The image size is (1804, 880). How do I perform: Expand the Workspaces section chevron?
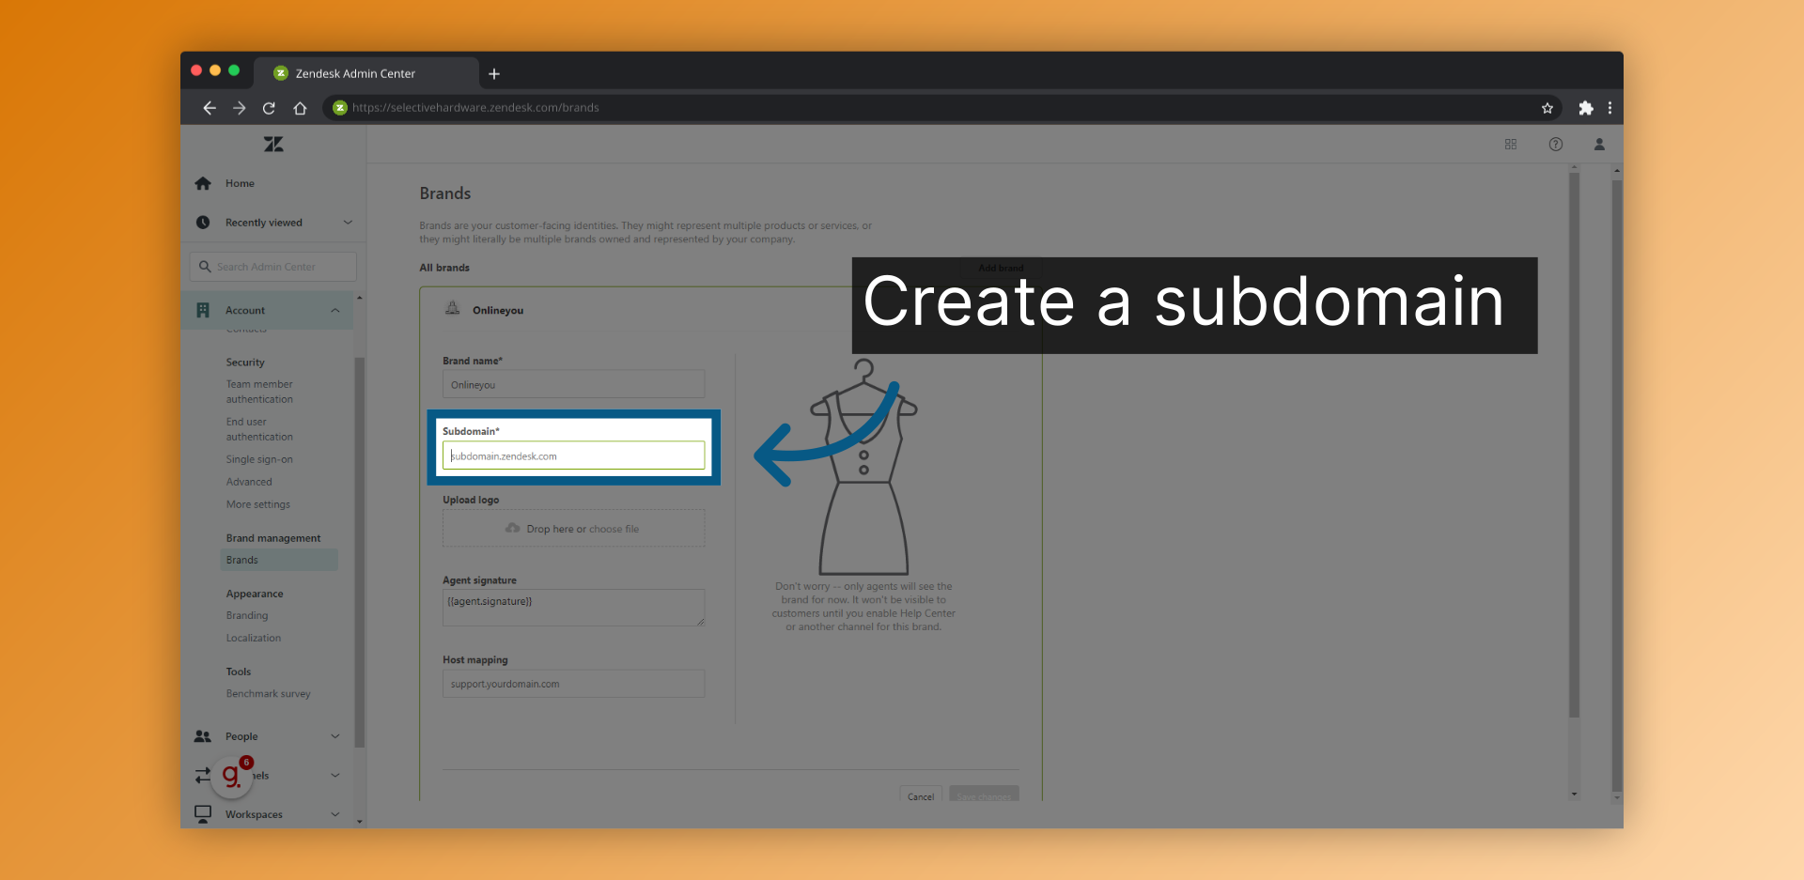click(x=335, y=814)
